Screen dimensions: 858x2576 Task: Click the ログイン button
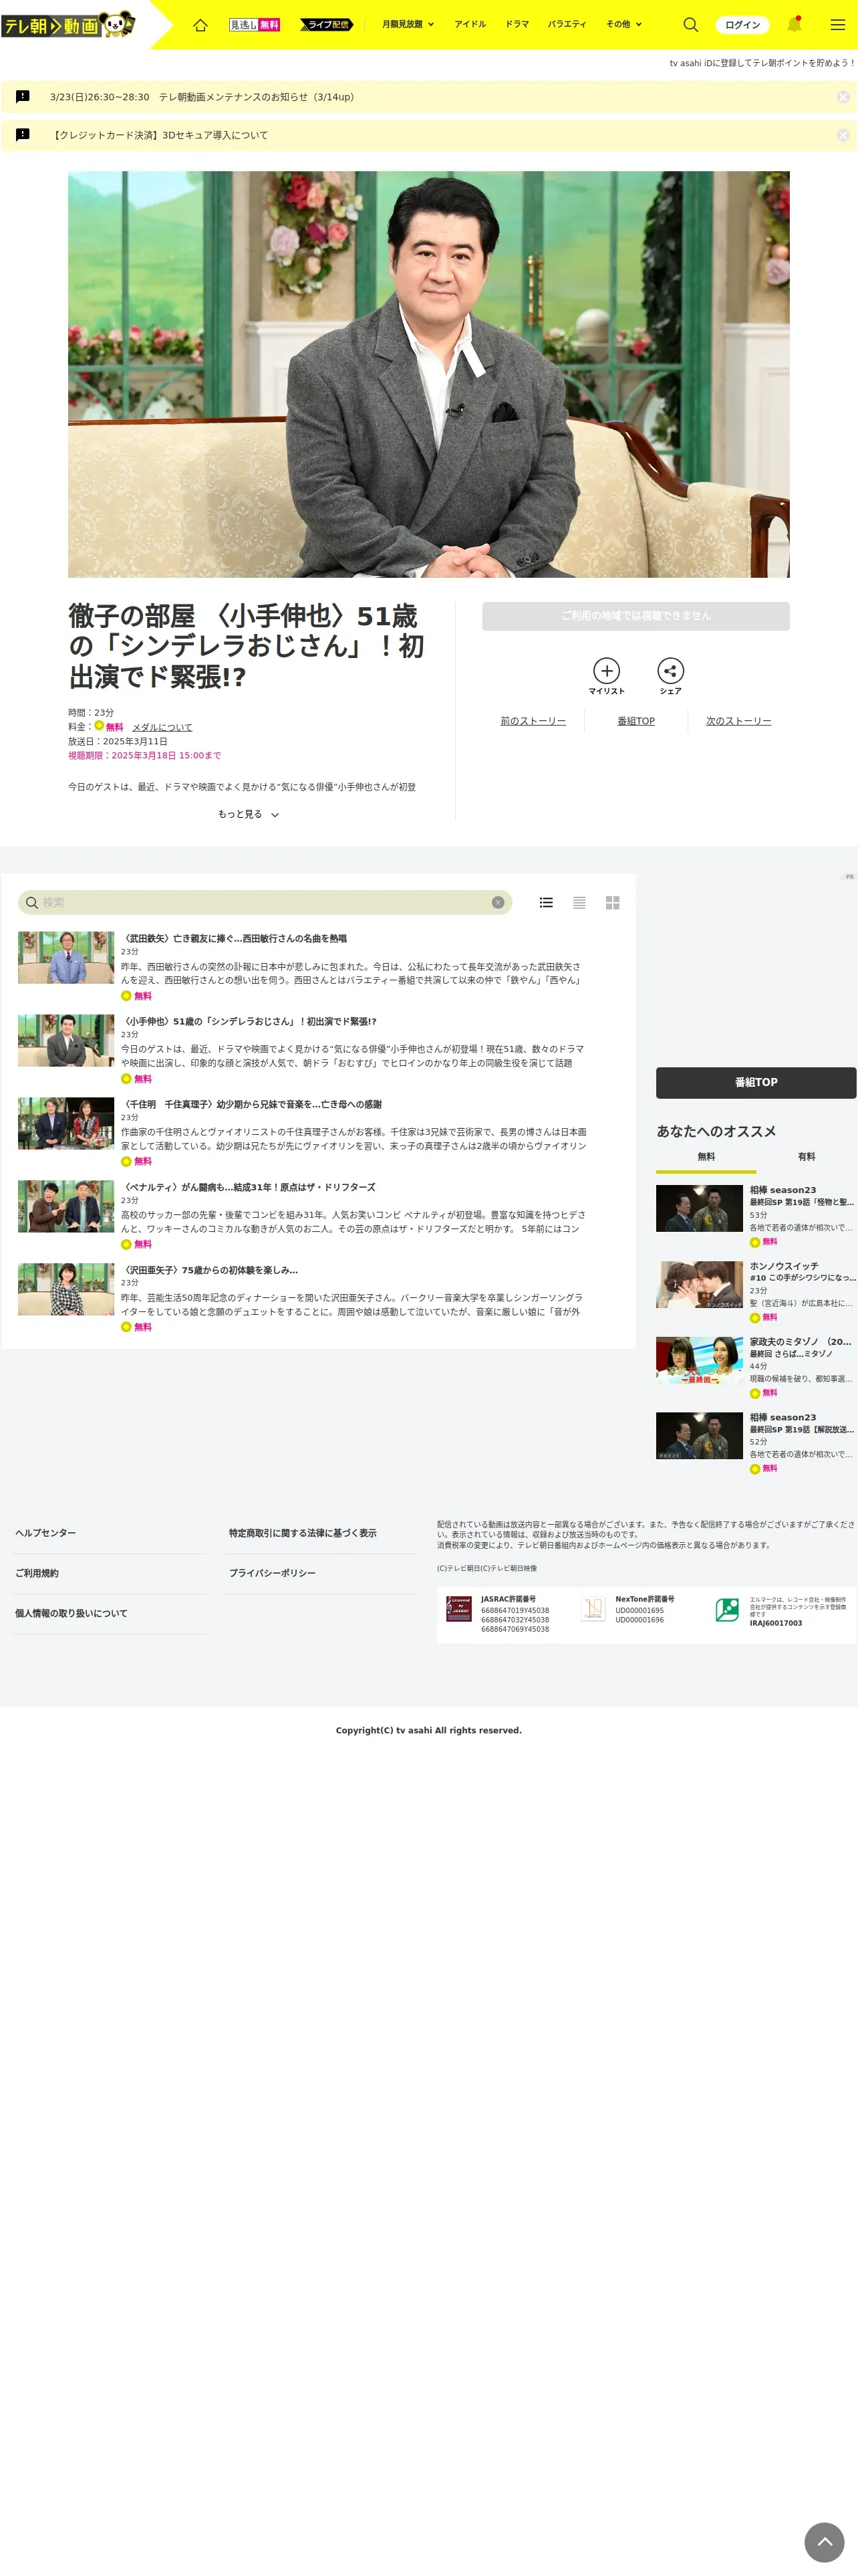tap(742, 25)
